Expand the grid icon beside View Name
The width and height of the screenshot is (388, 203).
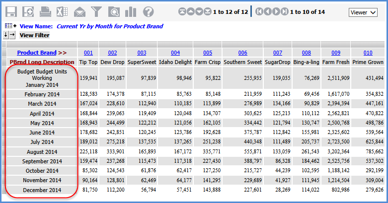coord(10,26)
